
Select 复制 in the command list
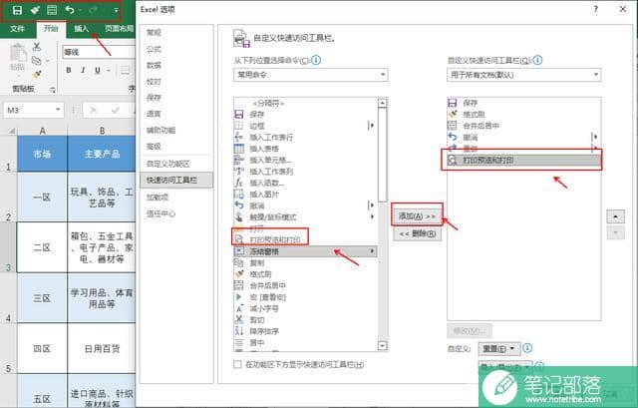(305, 262)
